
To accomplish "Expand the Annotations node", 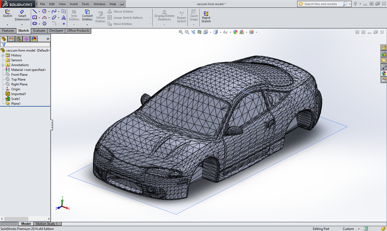I will 2,65.
